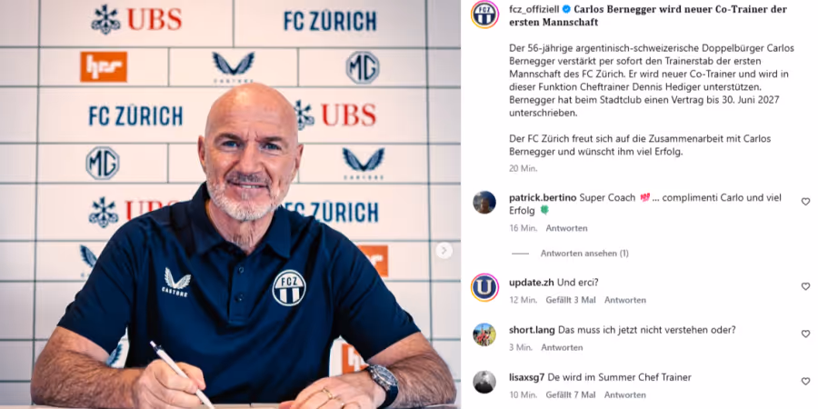Click the Carlos Bernegger signing photo
Viewport: 818px width, 409px height.
point(230,204)
